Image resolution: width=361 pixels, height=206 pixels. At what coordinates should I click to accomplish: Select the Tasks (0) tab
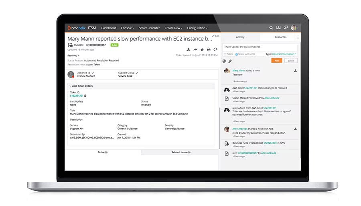point(103,152)
